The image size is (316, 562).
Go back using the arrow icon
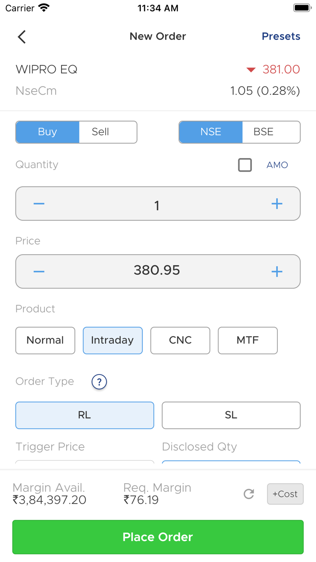[22, 37]
